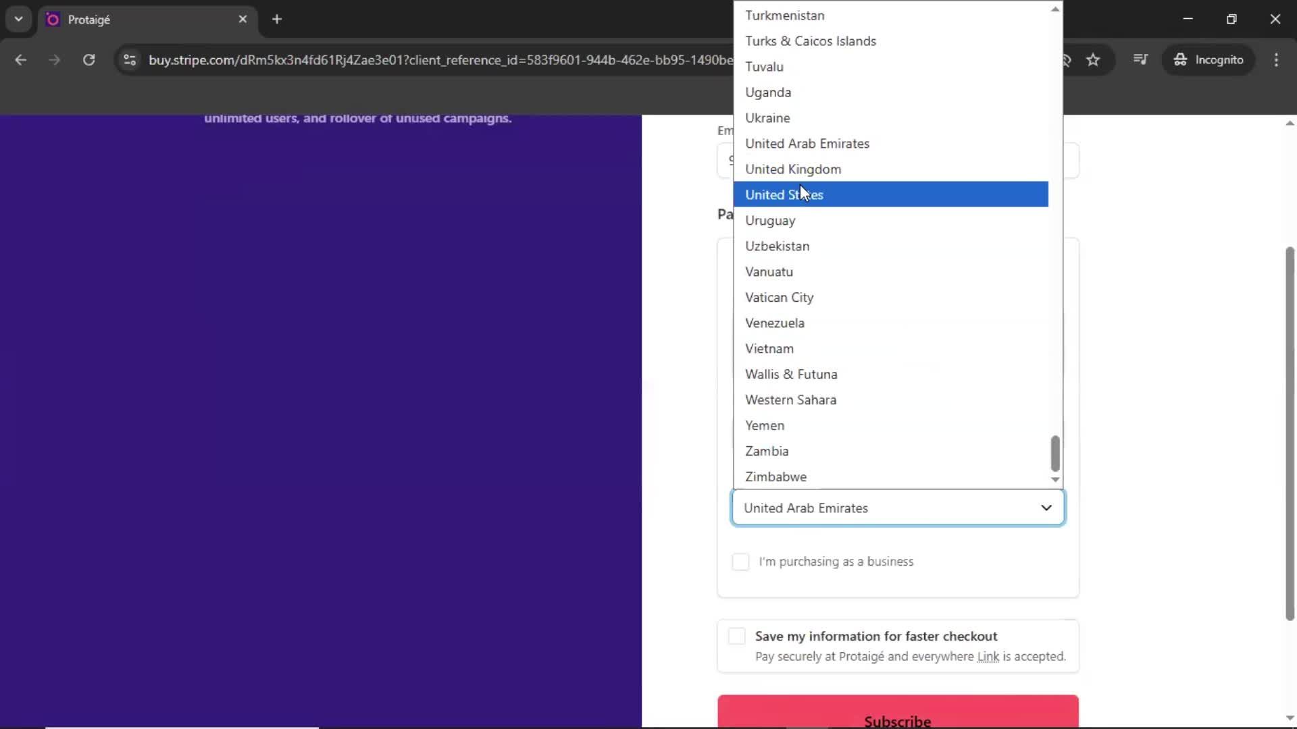
Task: Bookmark this page using the star icon
Action: click(1093, 59)
